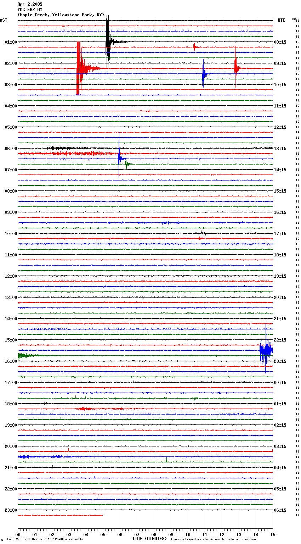Click the 12:00 MST time label
Viewport: 301px width, 544px height.
[11, 276]
